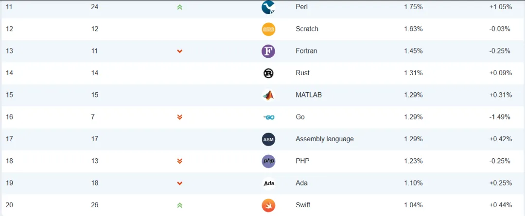This screenshot has height=216, width=525.
Task: Click the Go -1.49% change value
Action: point(500,117)
